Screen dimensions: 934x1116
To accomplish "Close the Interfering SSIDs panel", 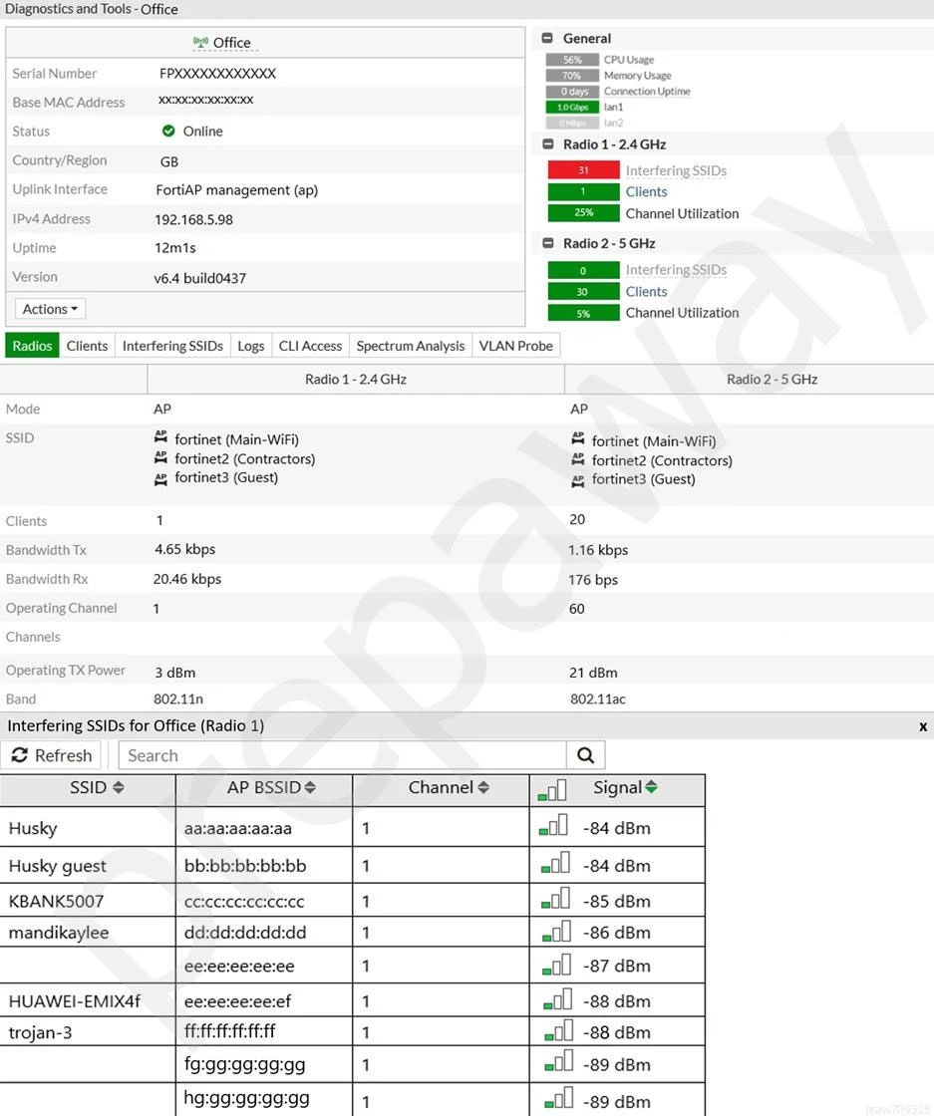I will tap(922, 726).
